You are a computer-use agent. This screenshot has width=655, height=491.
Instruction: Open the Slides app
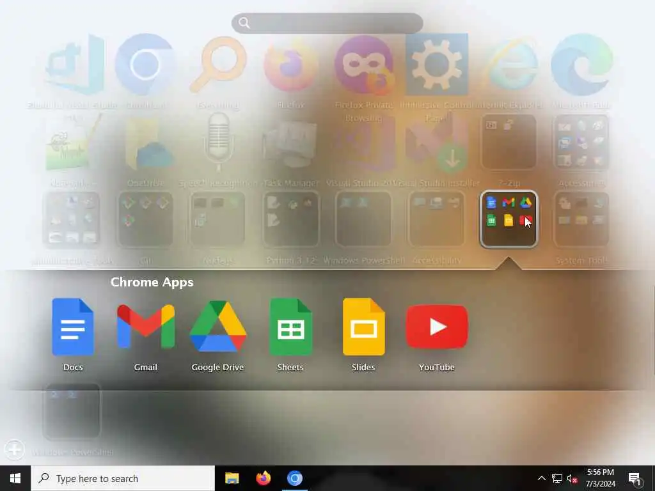click(x=363, y=327)
